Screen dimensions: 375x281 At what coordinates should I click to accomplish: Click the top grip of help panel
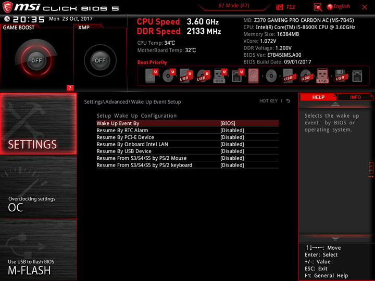pyautogui.click(x=335, y=104)
